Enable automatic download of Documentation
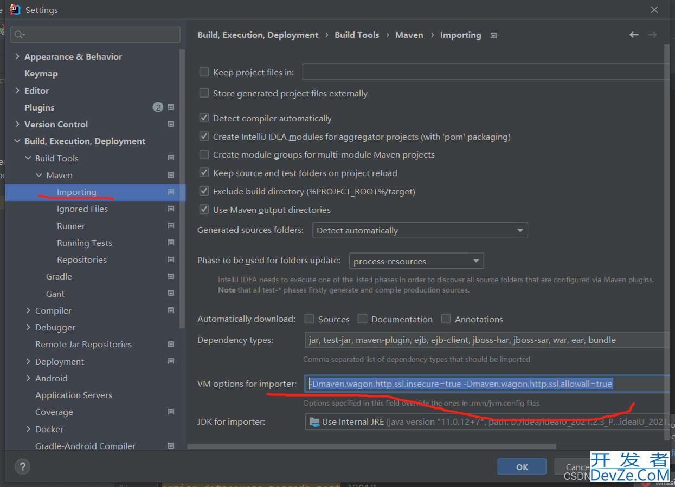Image resolution: width=675 pixels, height=487 pixels. (362, 319)
